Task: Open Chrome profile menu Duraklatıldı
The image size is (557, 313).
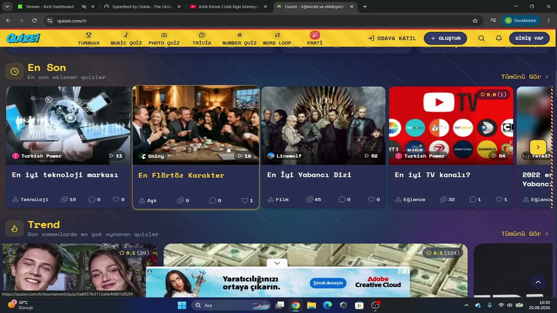Action: pos(522,20)
